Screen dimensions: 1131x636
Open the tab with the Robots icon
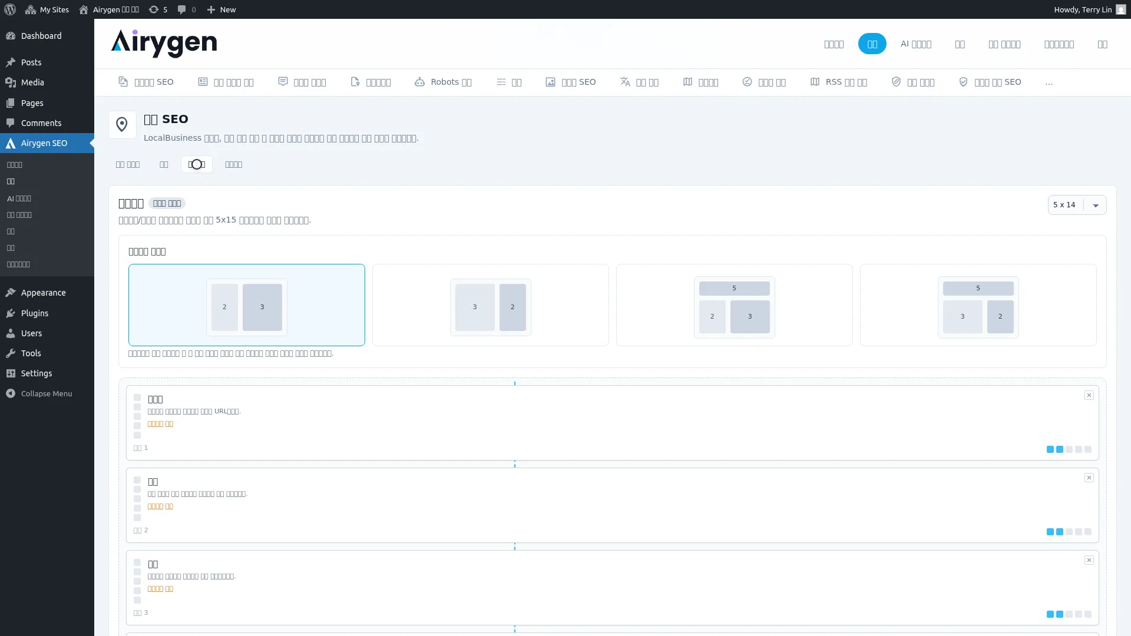click(x=443, y=82)
